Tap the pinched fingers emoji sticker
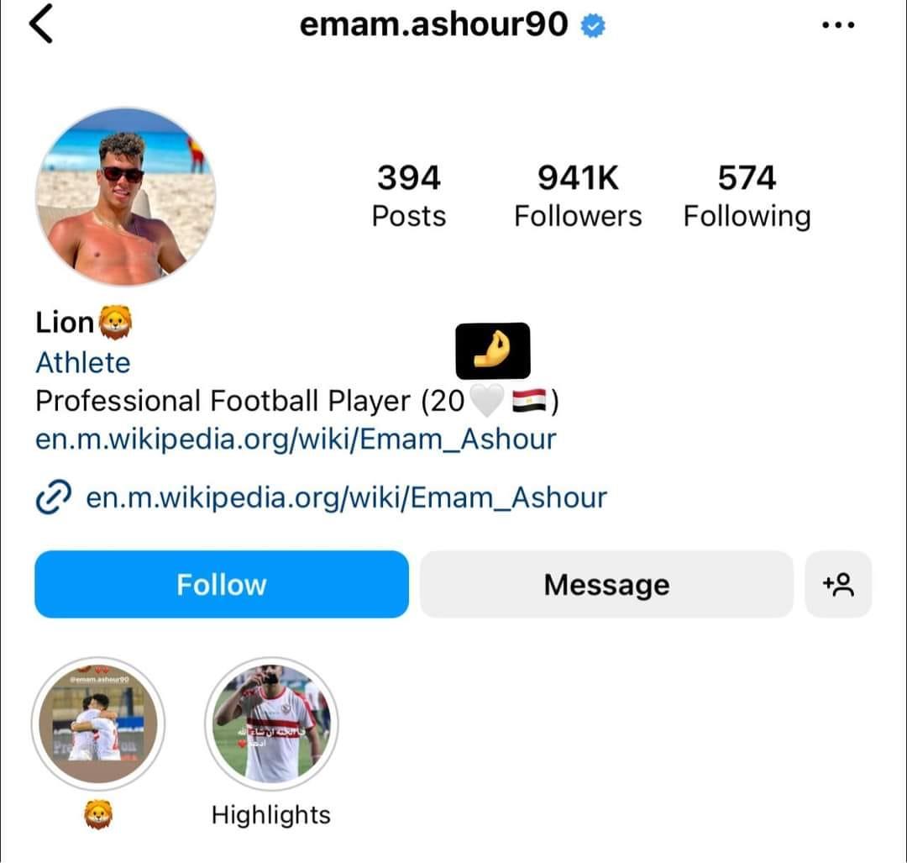 click(492, 350)
